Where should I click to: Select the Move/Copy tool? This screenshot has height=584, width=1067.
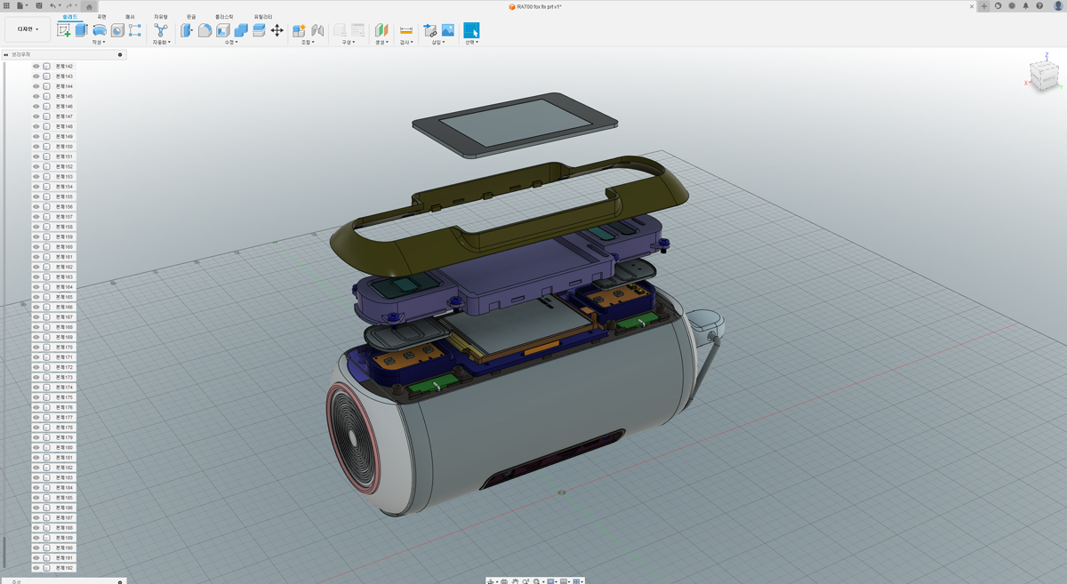point(277,30)
